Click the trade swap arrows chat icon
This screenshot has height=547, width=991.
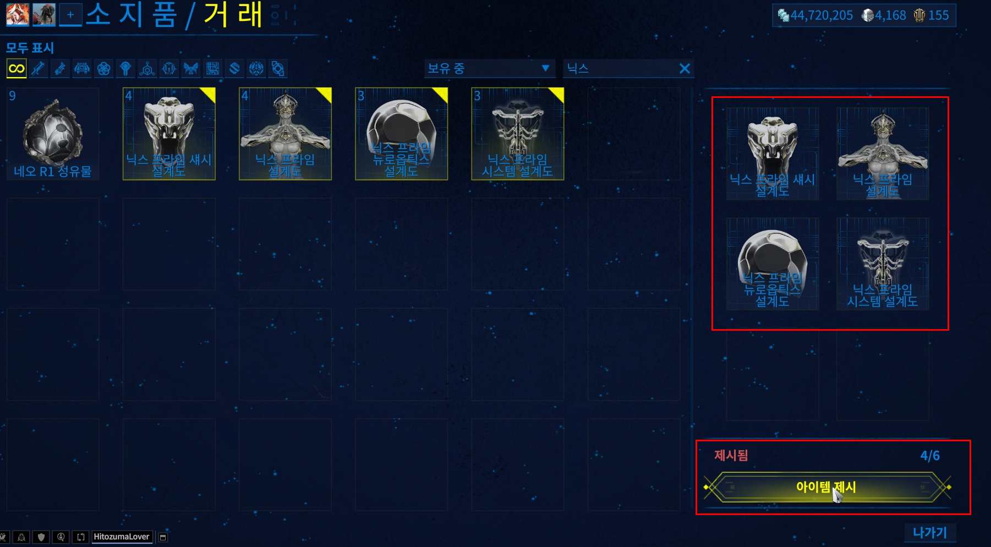[x=81, y=537]
